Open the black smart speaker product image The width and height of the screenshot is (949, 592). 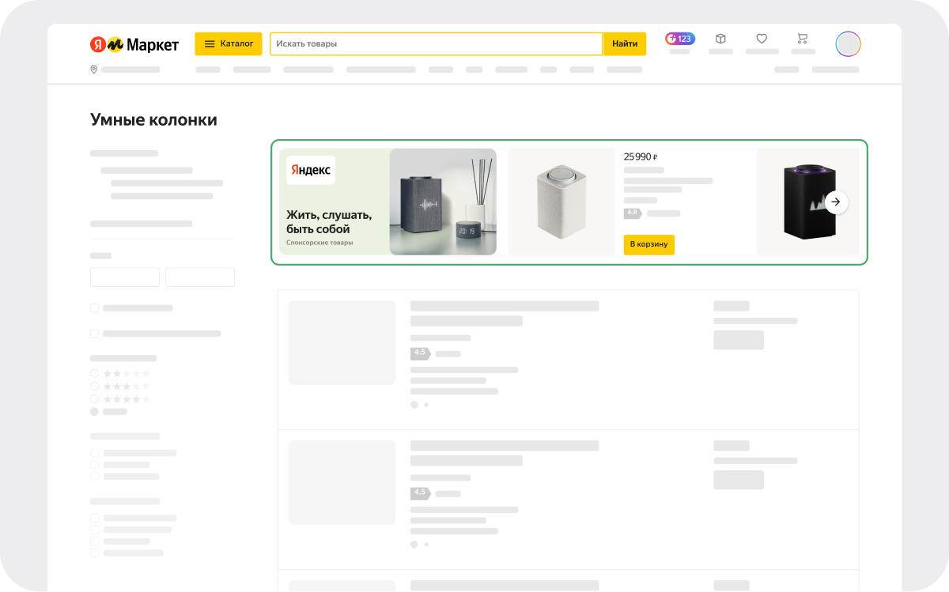tap(808, 202)
